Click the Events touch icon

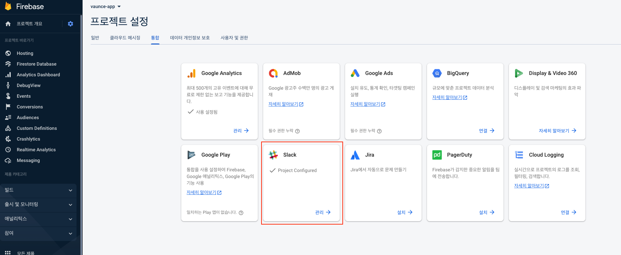click(8, 96)
